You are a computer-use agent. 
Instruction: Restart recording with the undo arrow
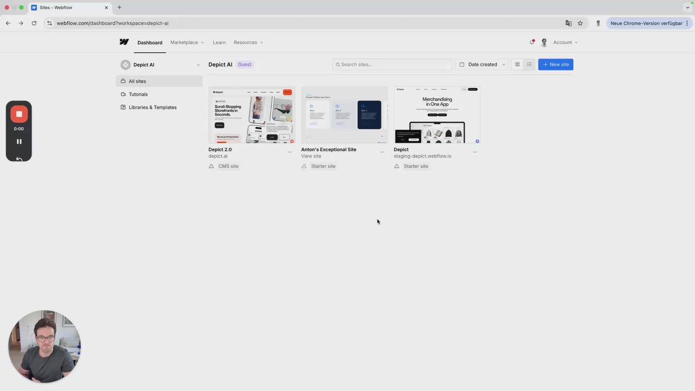(19, 159)
